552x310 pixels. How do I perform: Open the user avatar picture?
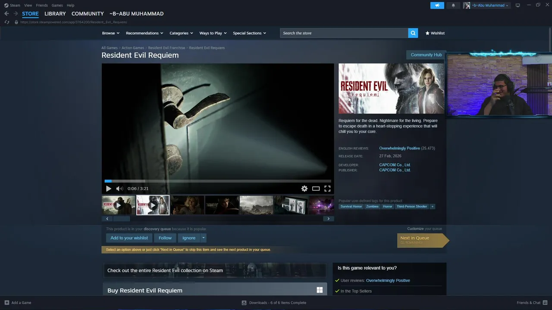[467, 5]
